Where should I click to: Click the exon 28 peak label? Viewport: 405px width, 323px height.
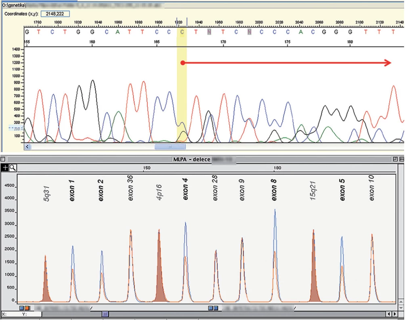coord(215,188)
